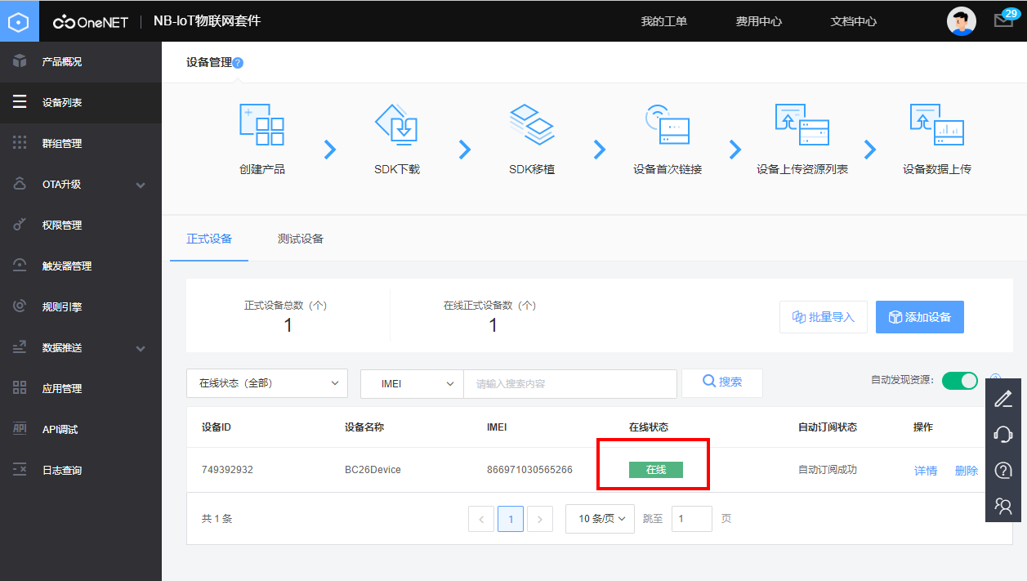Click the 规则引擎 sidebar icon

(x=18, y=306)
